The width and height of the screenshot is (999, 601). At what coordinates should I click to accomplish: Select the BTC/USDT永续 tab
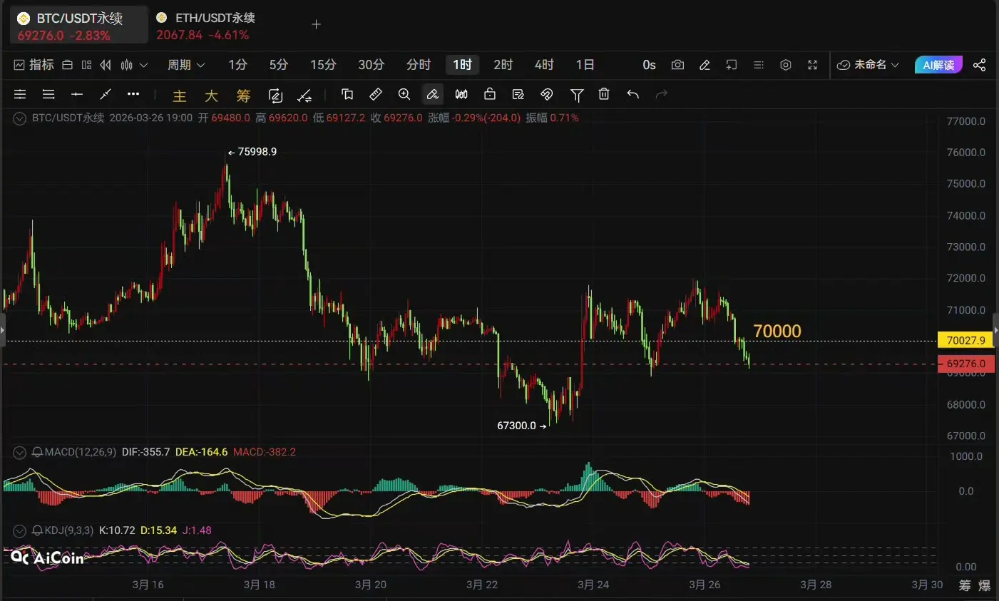point(78,26)
